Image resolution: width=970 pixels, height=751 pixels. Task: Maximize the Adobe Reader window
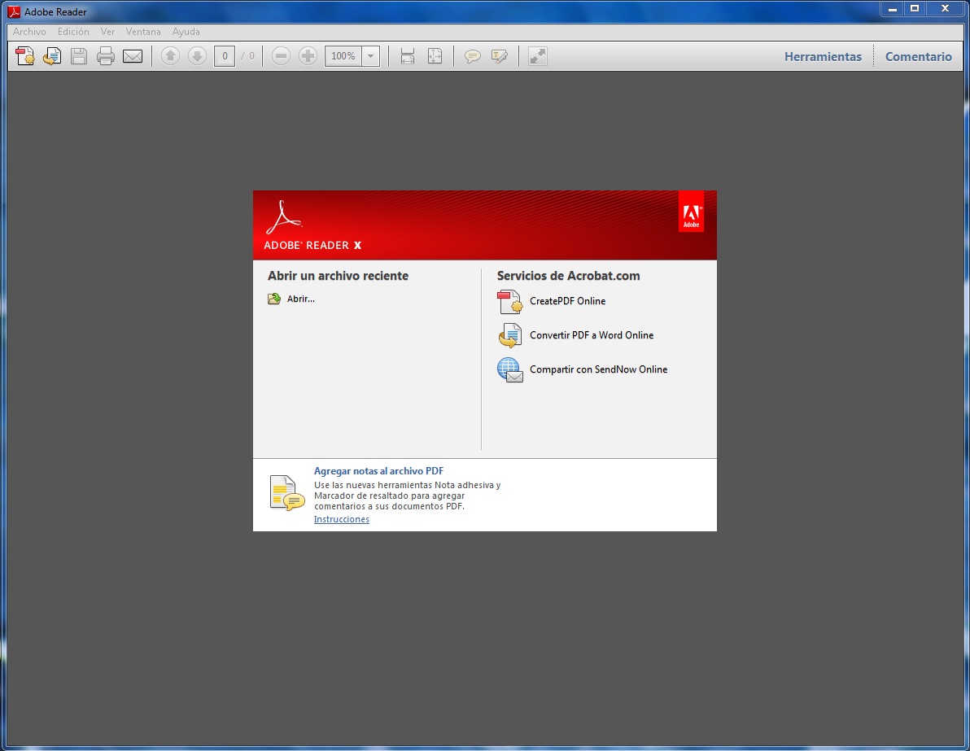pos(915,9)
